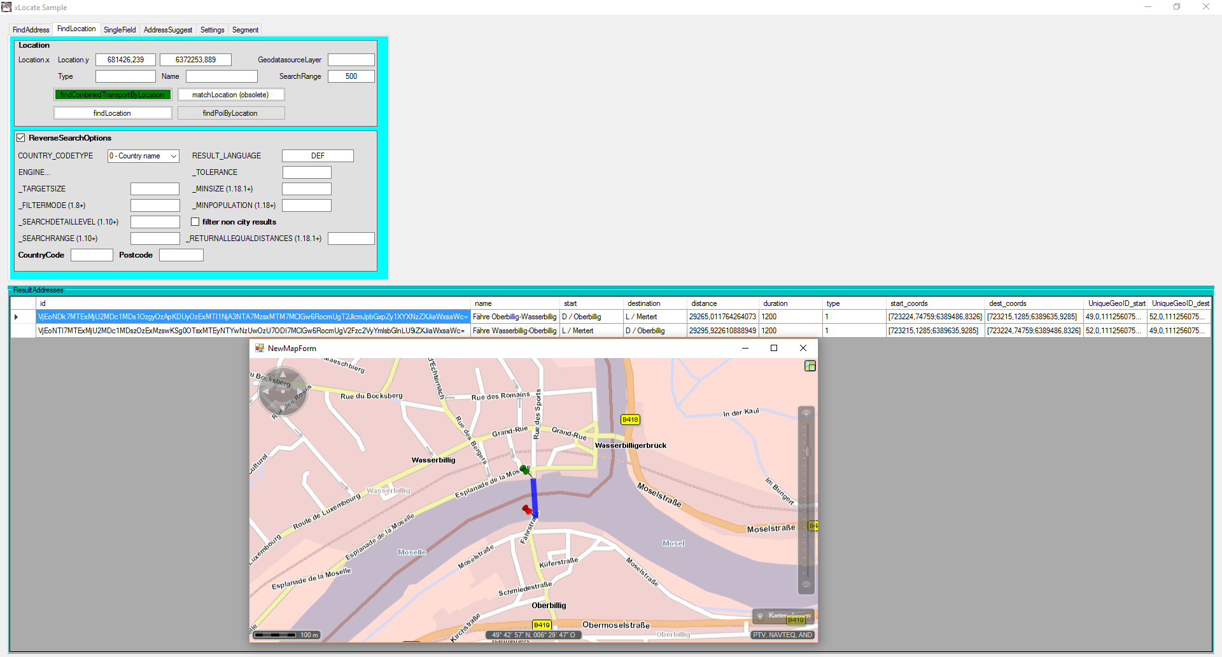Viewport: 1222px width, 657px height.
Task: Click the row selector arrow of first result
Action: (x=17, y=317)
